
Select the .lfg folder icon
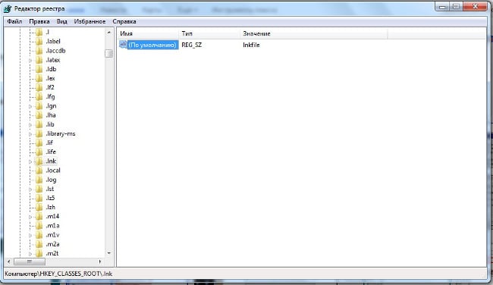39,96
